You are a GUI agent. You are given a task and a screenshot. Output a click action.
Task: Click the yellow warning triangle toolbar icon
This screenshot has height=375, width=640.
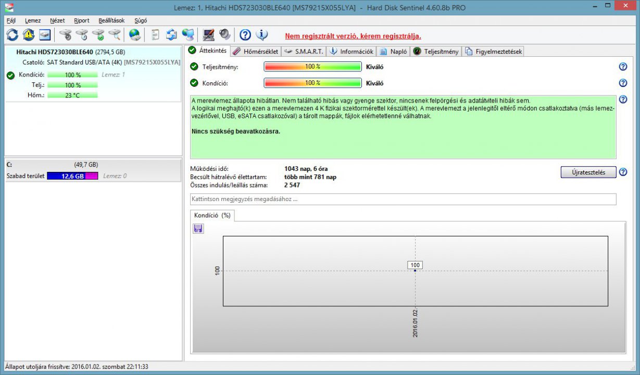tap(28, 35)
